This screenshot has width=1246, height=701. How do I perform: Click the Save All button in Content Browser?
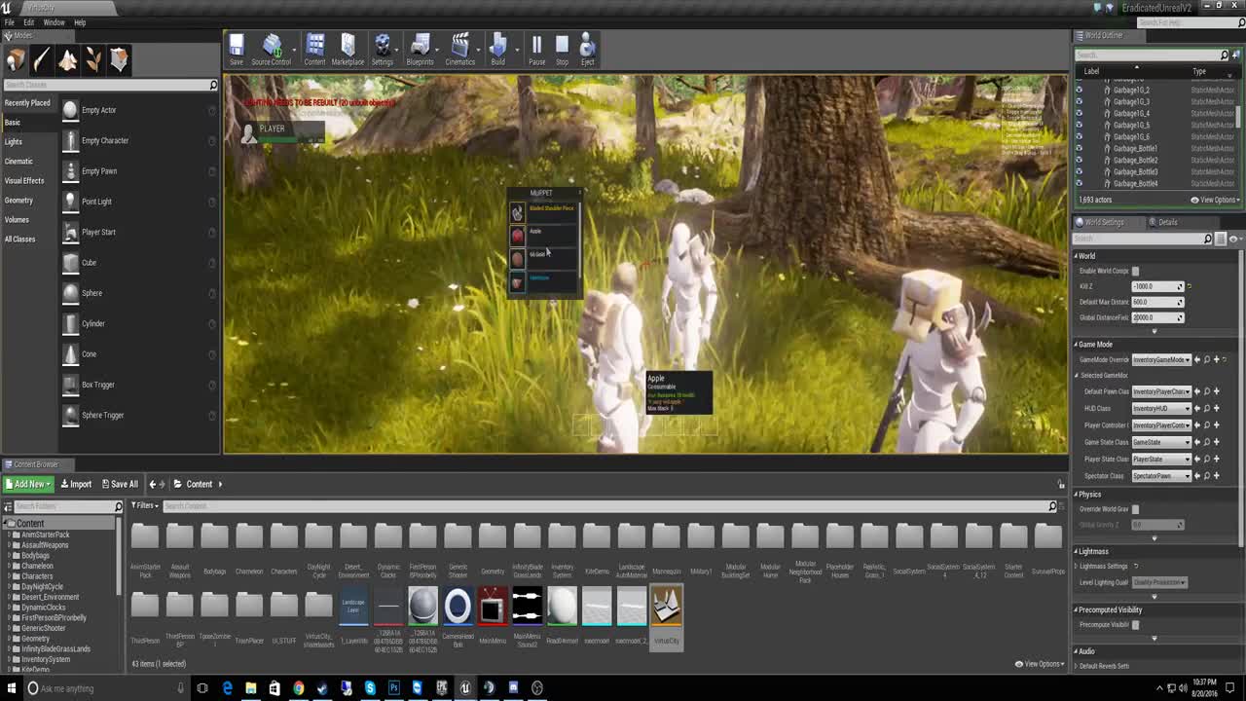coord(120,484)
